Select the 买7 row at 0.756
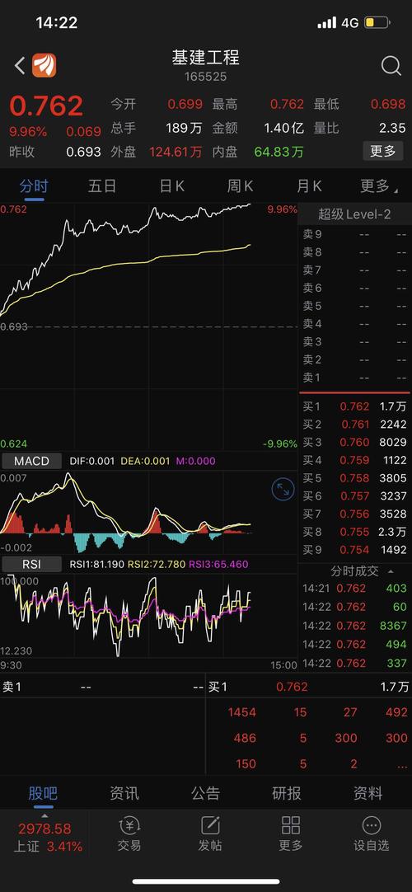The height and width of the screenshot is (892, 412). point(354,514)
